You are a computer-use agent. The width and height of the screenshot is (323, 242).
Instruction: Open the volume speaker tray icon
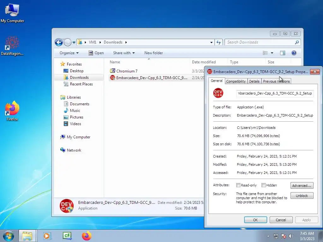[291, 236]
